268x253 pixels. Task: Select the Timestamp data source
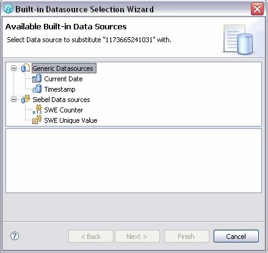(60, 89)
